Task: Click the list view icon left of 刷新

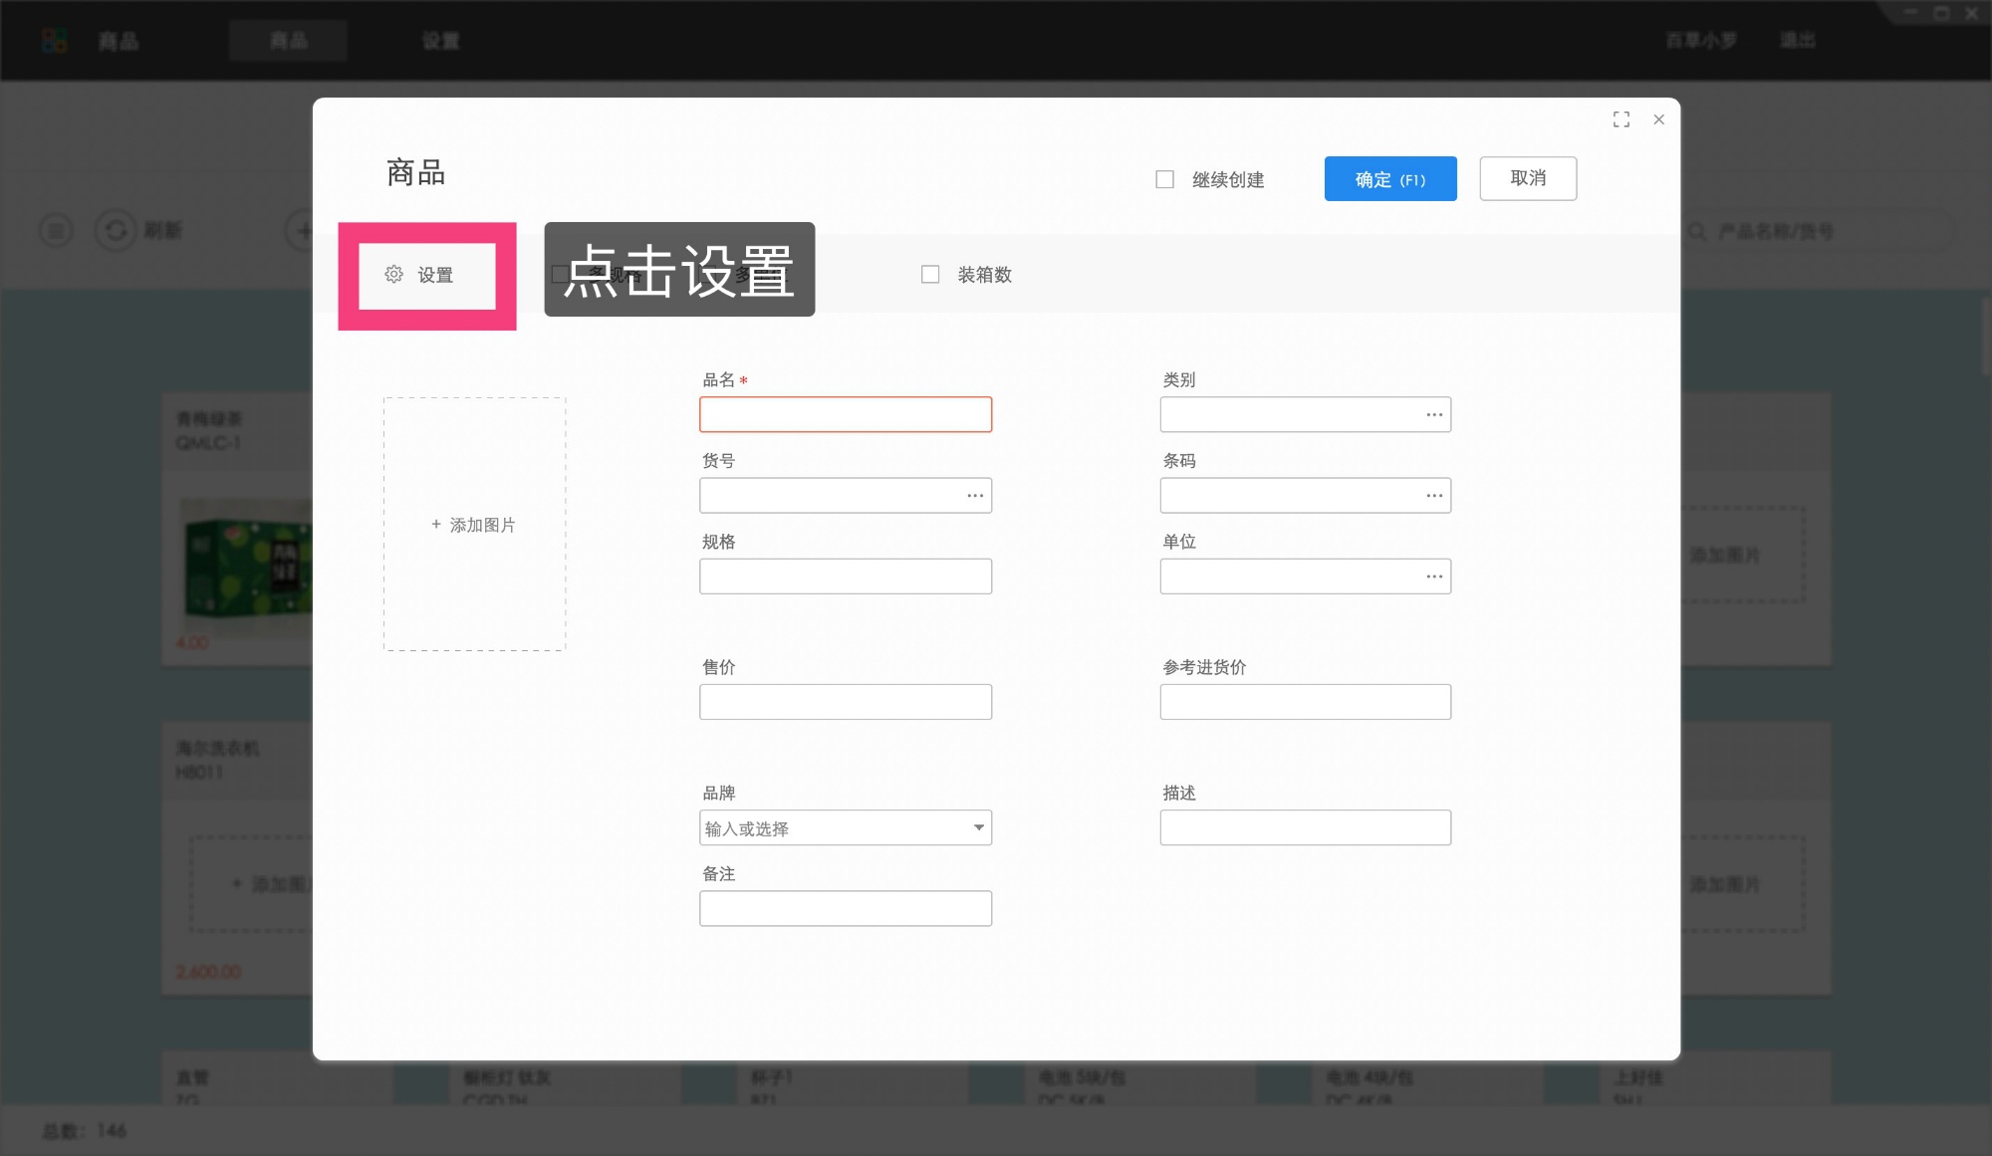Action: tap(55, 230)
